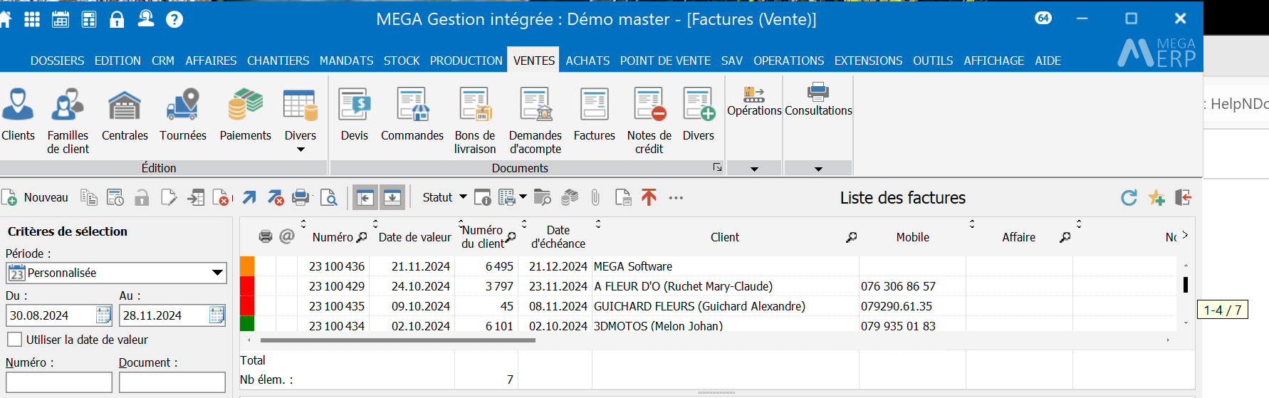Open the Période dropdown list
Viewport: 1269px width, 398px height.
tap(217, 273)
